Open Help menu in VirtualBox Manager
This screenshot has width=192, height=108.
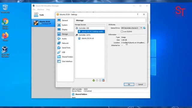coord(48,10)
